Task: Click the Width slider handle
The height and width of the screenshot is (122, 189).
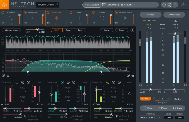Action: click(x=150, y=90)
